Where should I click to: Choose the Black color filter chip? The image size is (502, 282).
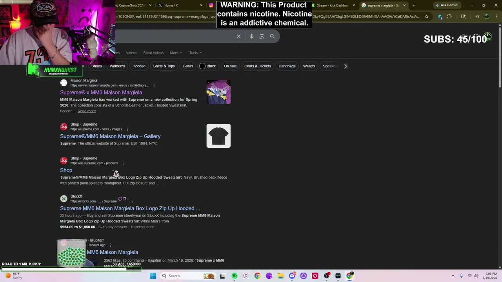[208, 66]
